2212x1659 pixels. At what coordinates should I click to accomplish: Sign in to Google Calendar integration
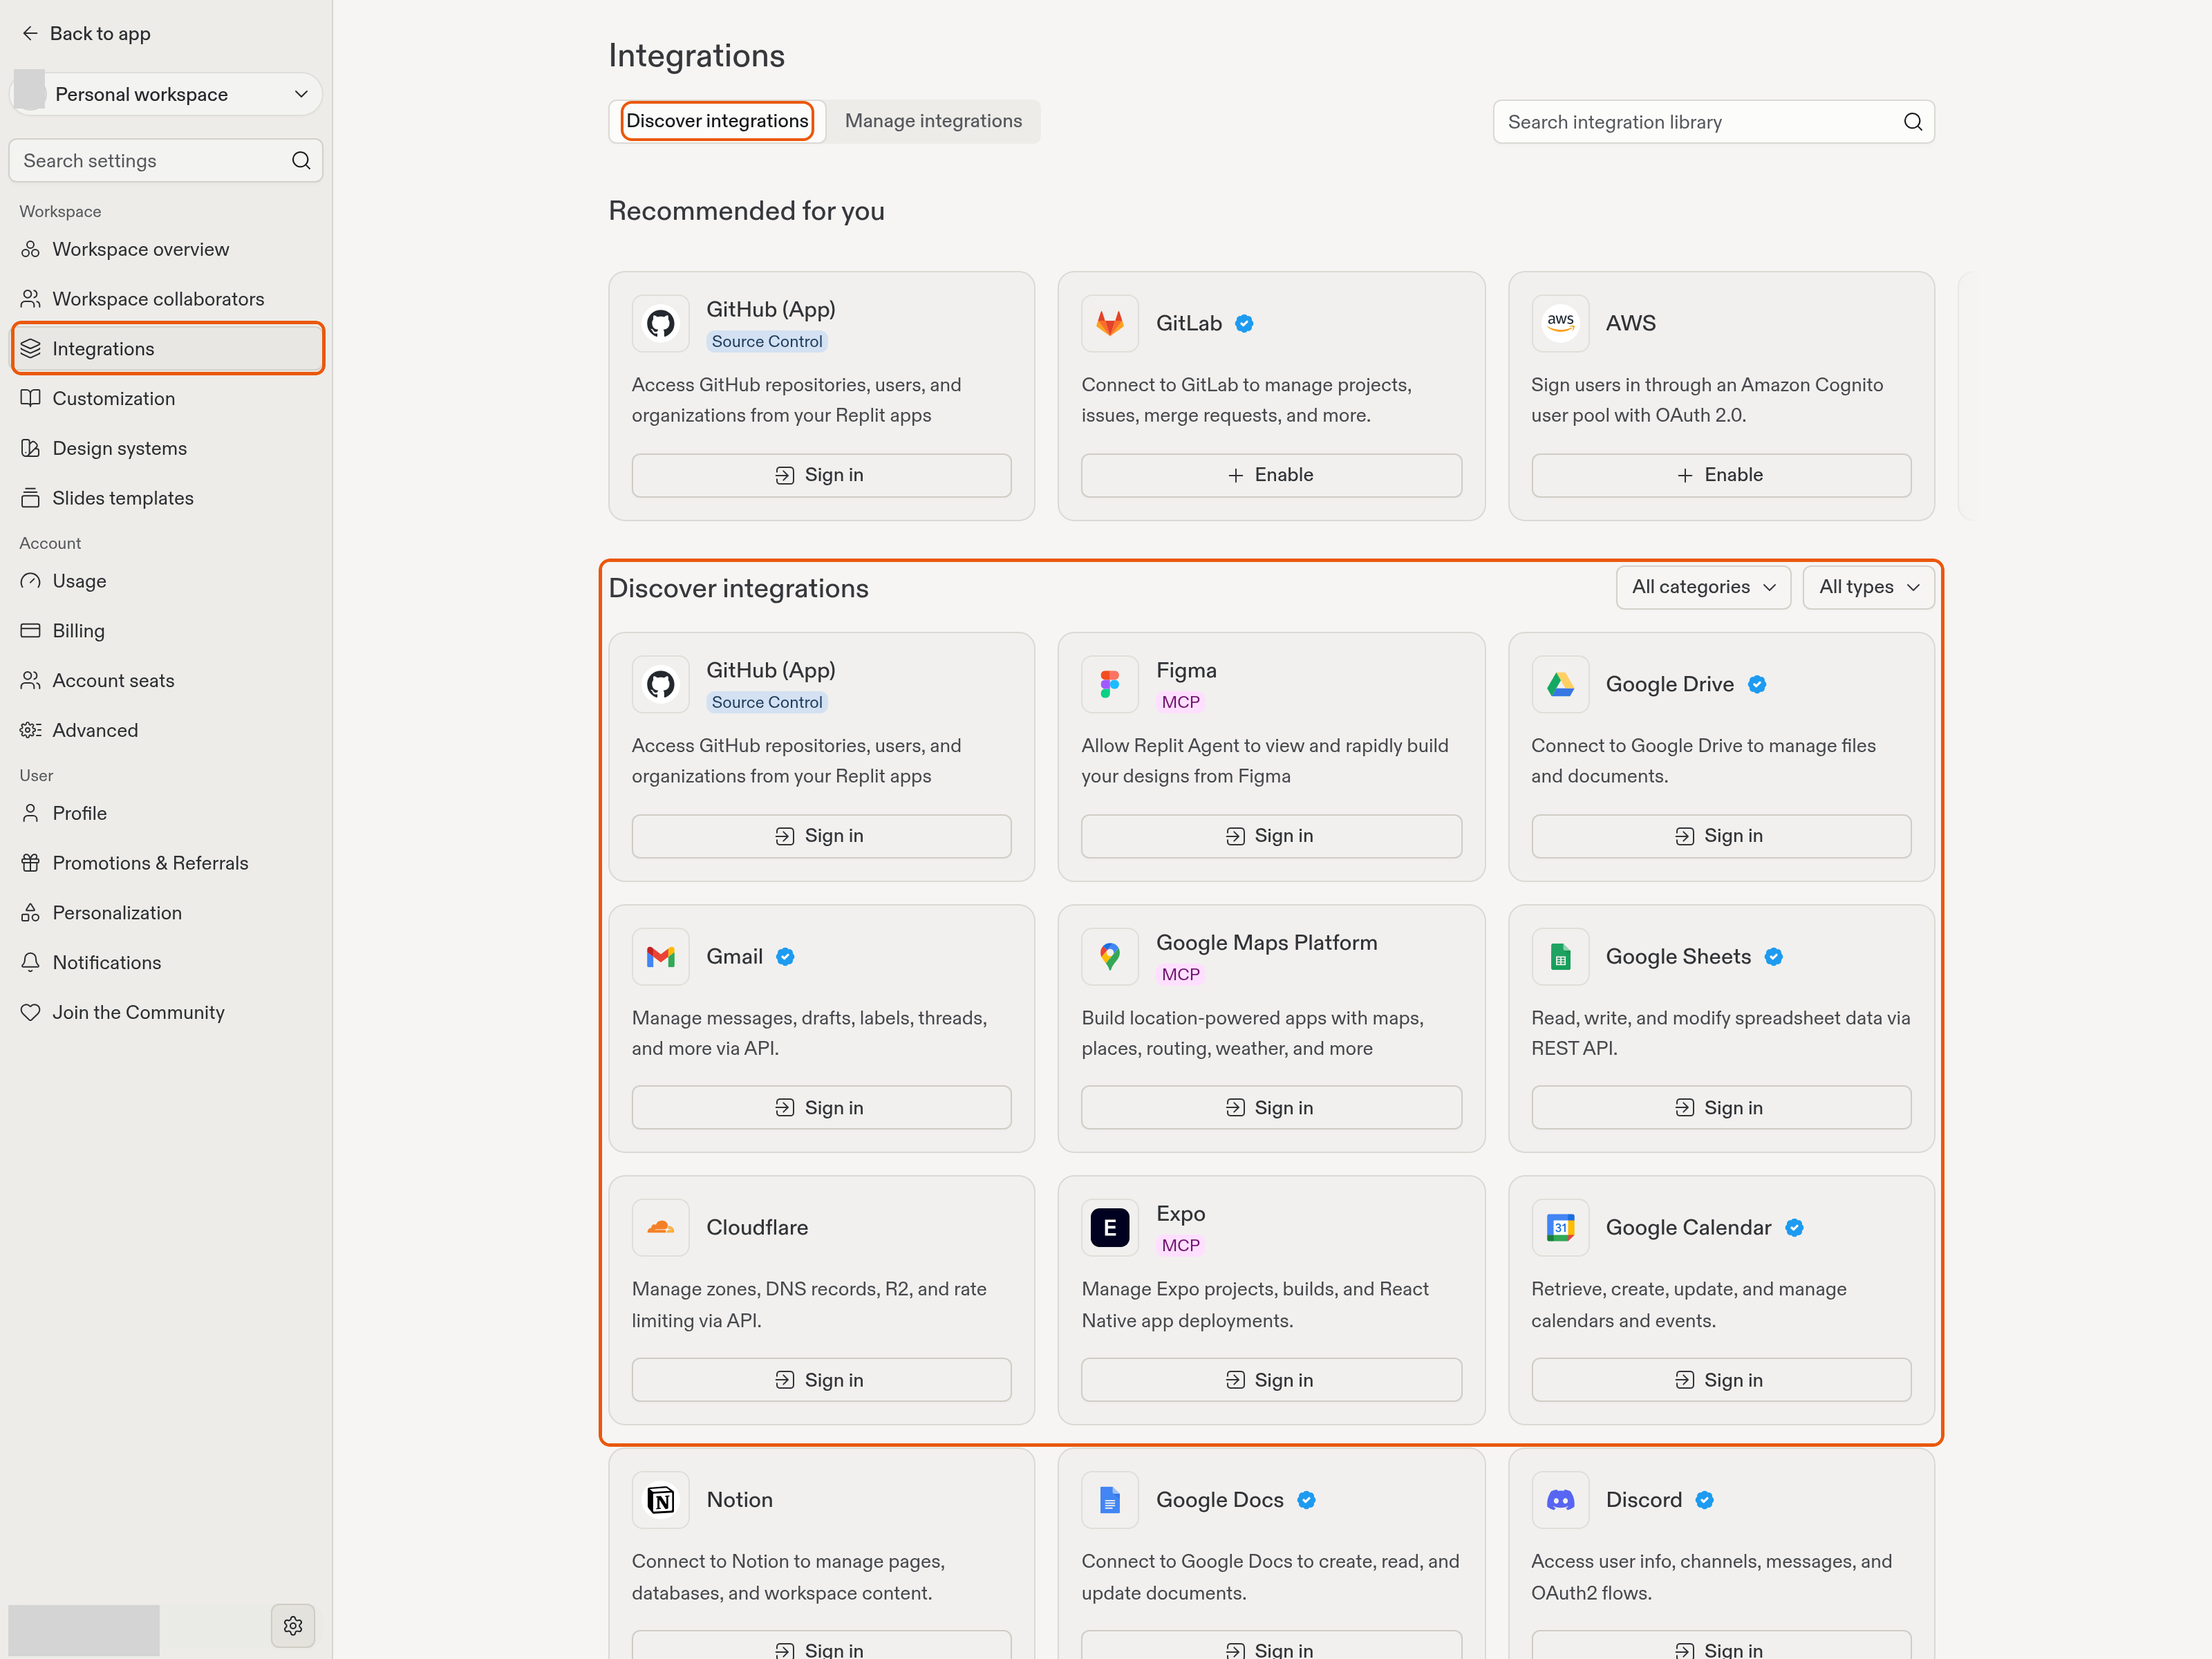pos(1721,1379)
